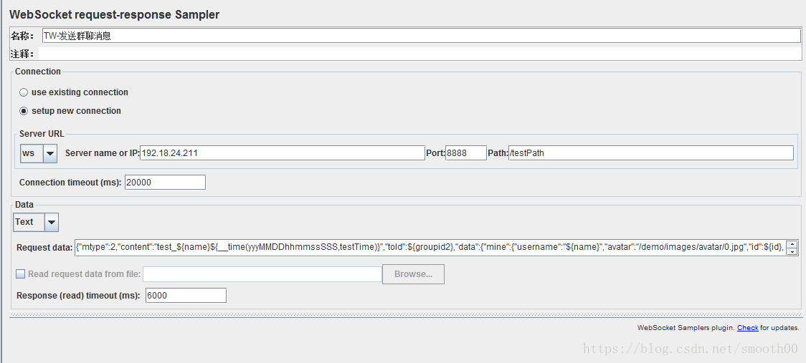The height and width of the screenshot is (363, 806).
Task: Click the 'WebSocket request-response Sampler' title
Action: 115,15
